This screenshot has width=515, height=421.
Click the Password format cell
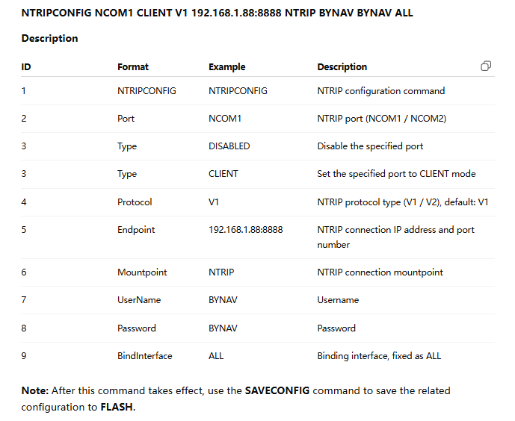click(137, 328)
